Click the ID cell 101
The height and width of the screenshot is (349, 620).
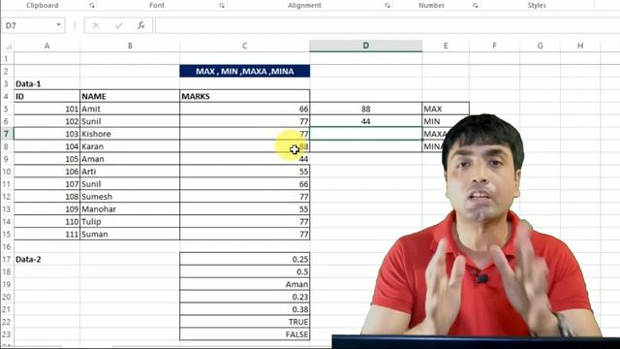pyautogui.click(x=47, y=109)
